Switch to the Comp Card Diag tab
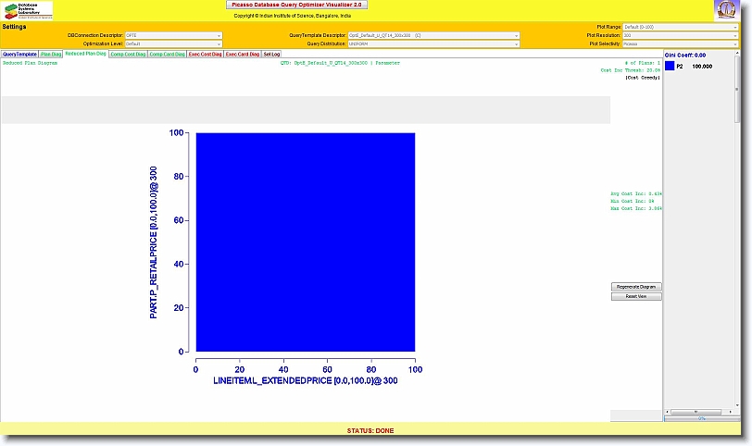The width and height of the screenshot is (752, 446). (x=167, y=55)
